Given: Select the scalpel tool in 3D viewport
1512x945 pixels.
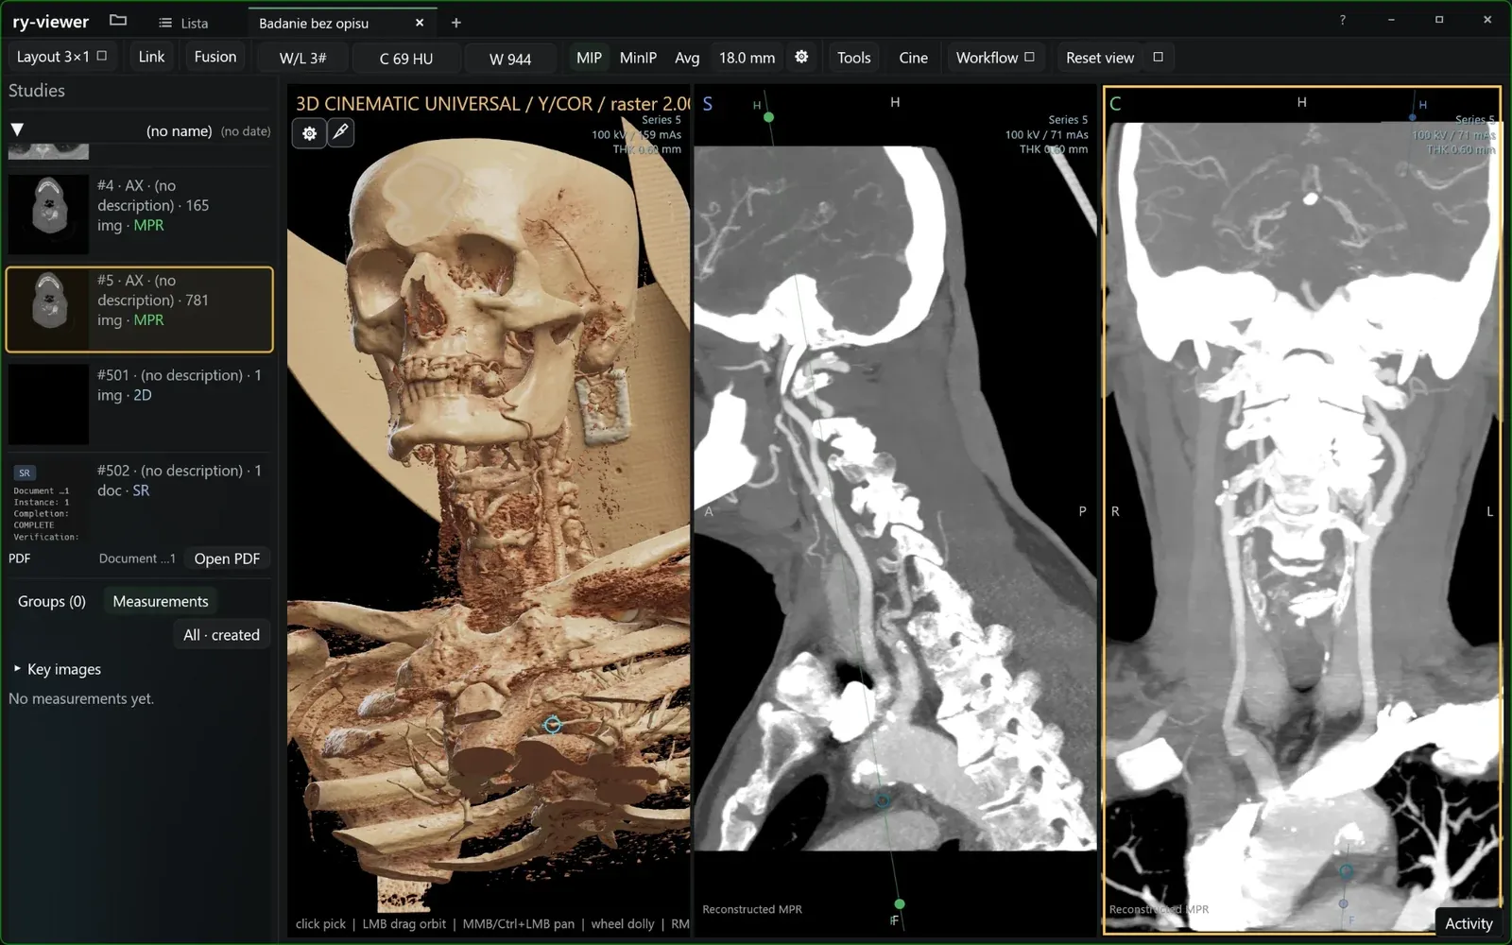Looking at the screenshot, I should 340,133.
